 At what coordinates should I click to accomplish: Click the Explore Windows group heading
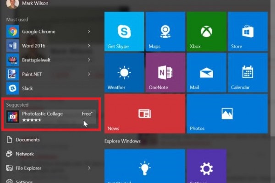(122, 141)
